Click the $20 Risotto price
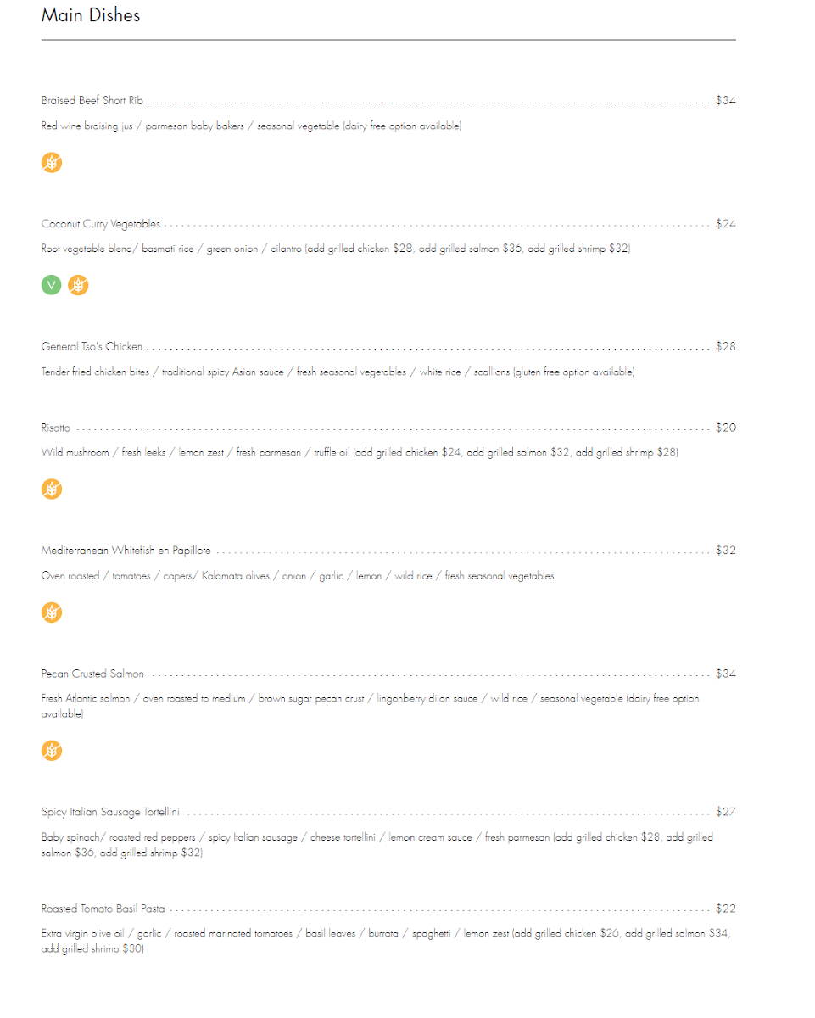 click(x=726, y=428)
